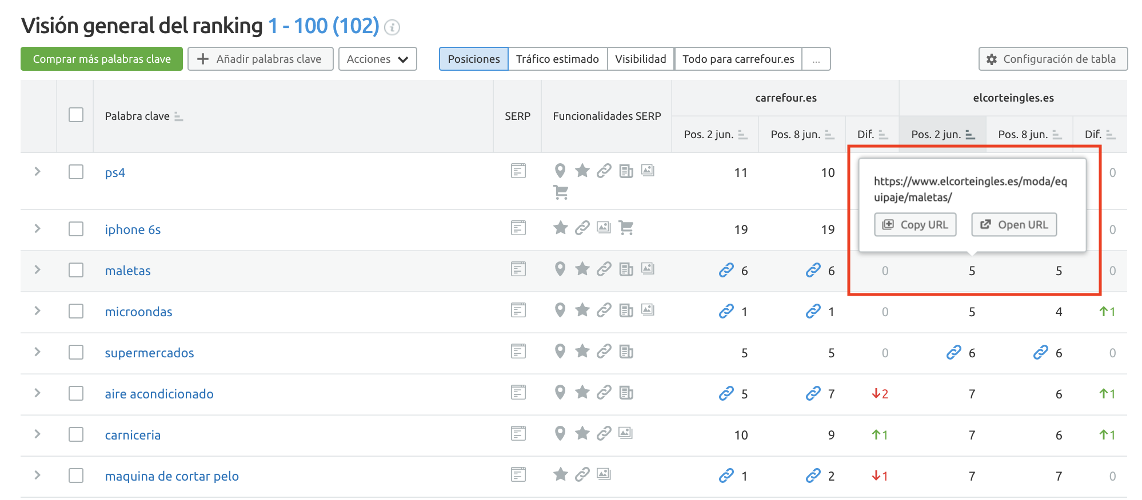Image resolution: width=1142 pixels, height=500 pixels.
Task: Check the microondas keyword checkbox
Action: 76,311
